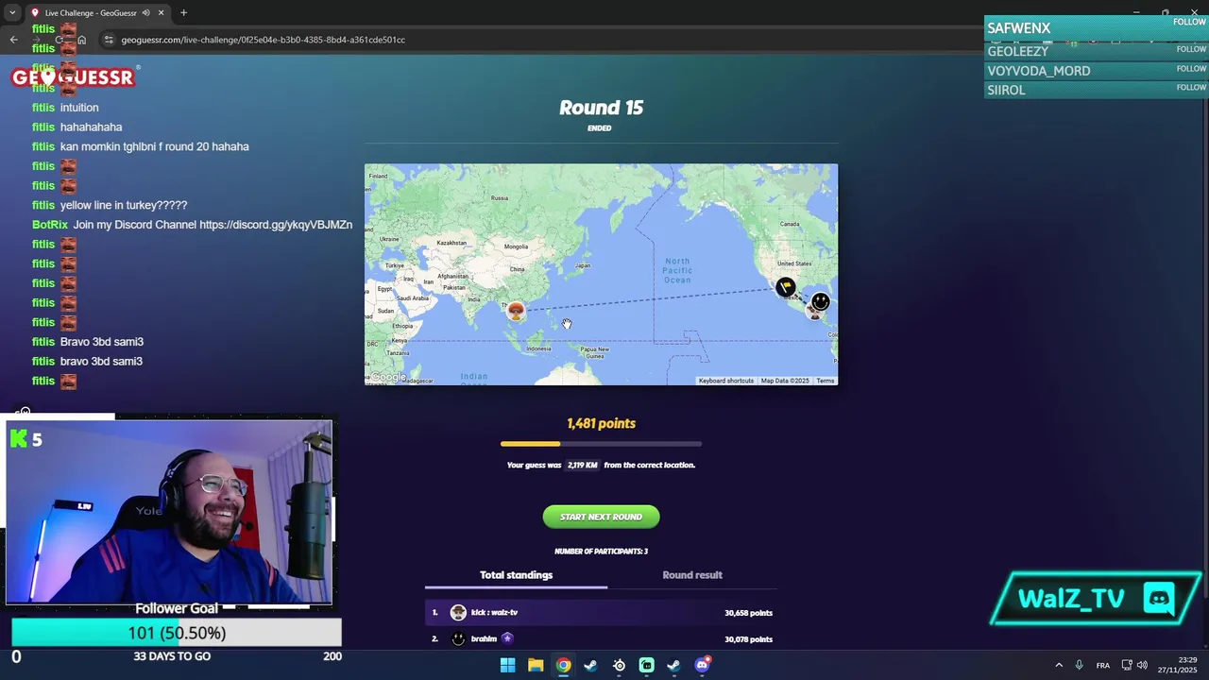The height and width of the screenshot is (680, 1209).
Task: Click the geoguessr.com URL address bar
Action: click(x=263, y=40)
